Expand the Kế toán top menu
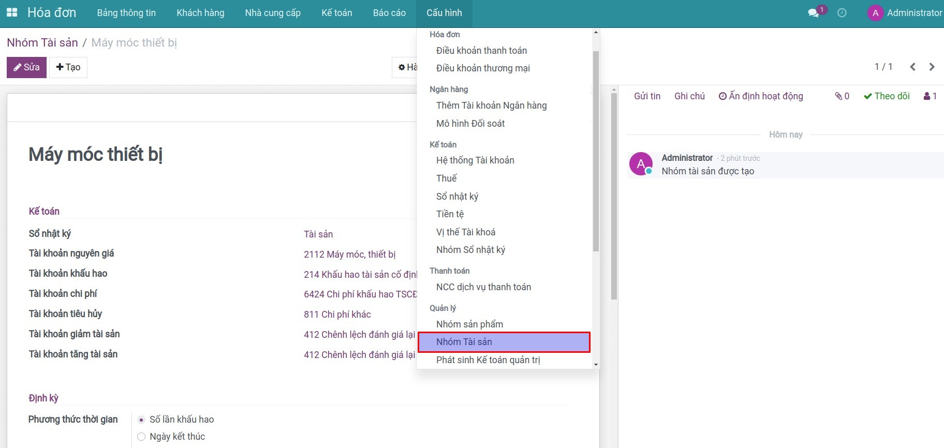944x448 pixels. 336,13
